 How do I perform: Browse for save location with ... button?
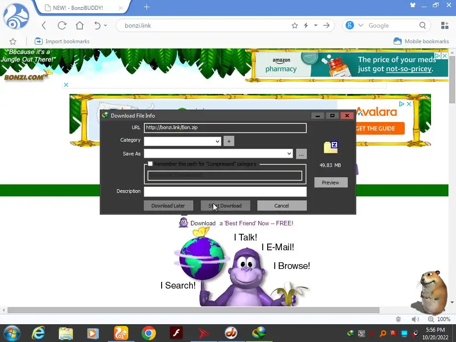pos(301,154)
